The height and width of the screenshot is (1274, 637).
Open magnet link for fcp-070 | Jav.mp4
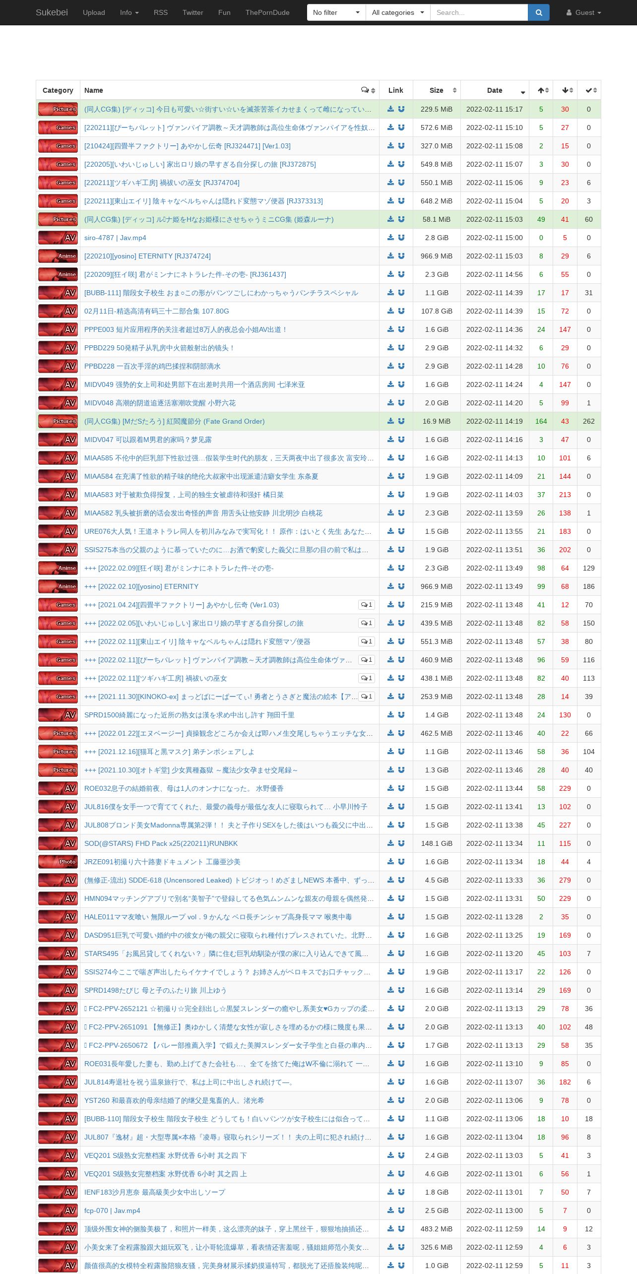(x=401, y=1210)
